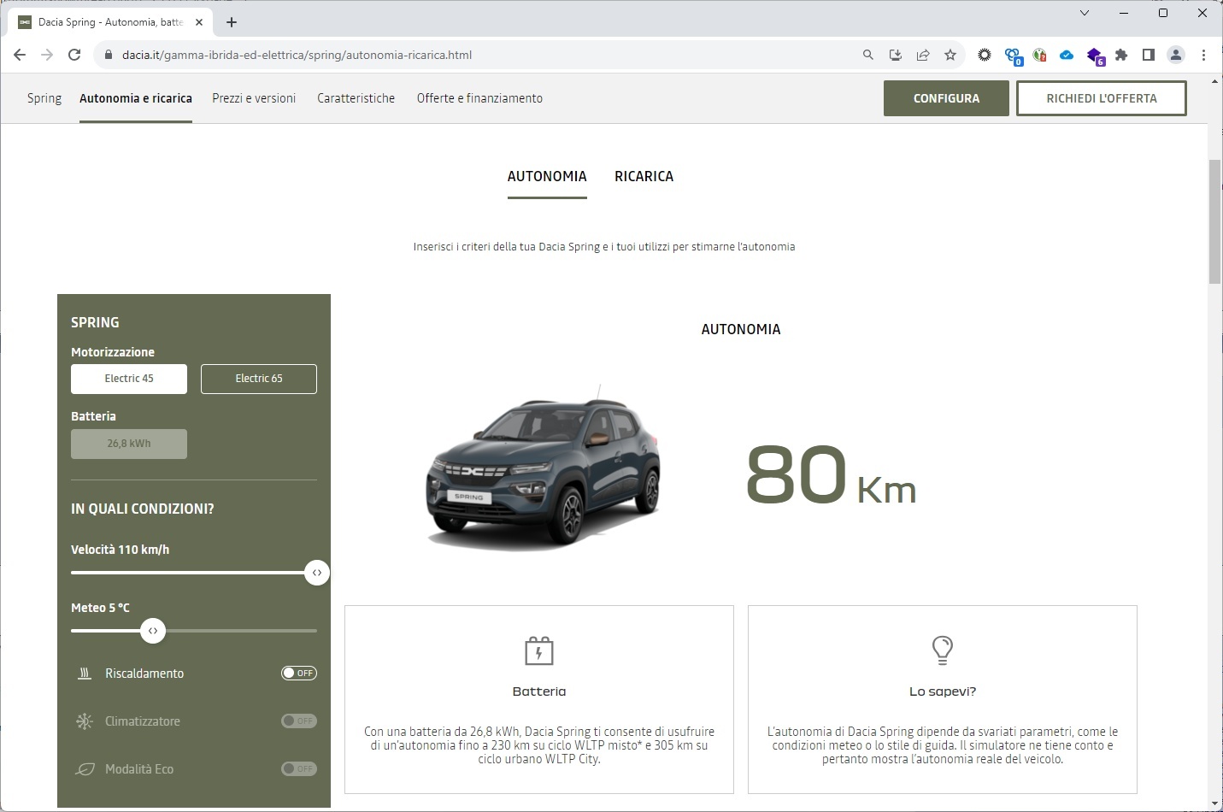This screenshot has width=1223, height=812.
Task: Reload the current page
Action: click(x=74, y=55)
